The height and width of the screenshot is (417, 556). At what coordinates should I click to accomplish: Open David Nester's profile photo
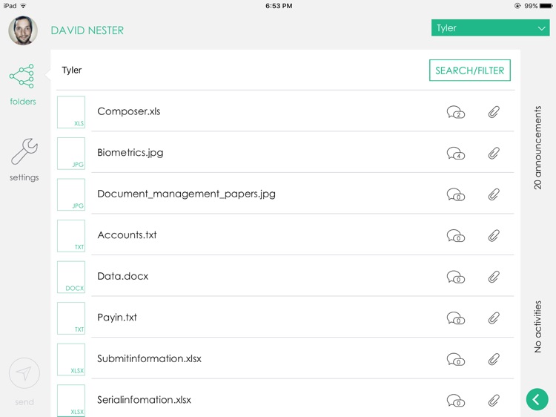(23, 30)
